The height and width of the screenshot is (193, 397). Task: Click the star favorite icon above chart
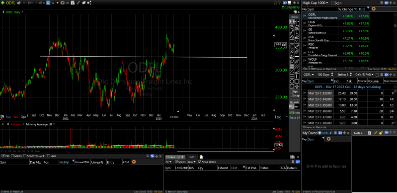(275, 3)
